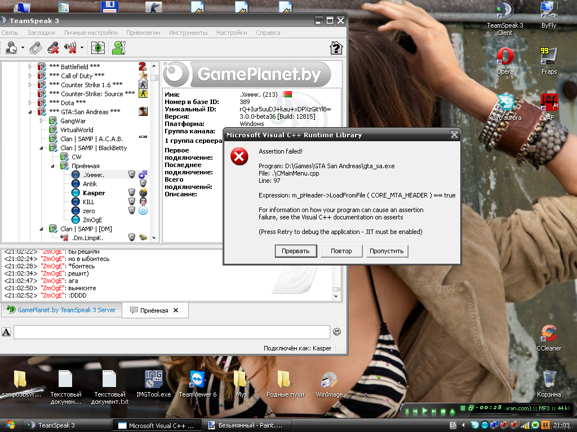Select Clan | SAMP | A.C.A.B. channel
The height and width of the screenshot is (432, 577).
click(x=91, y=139)
